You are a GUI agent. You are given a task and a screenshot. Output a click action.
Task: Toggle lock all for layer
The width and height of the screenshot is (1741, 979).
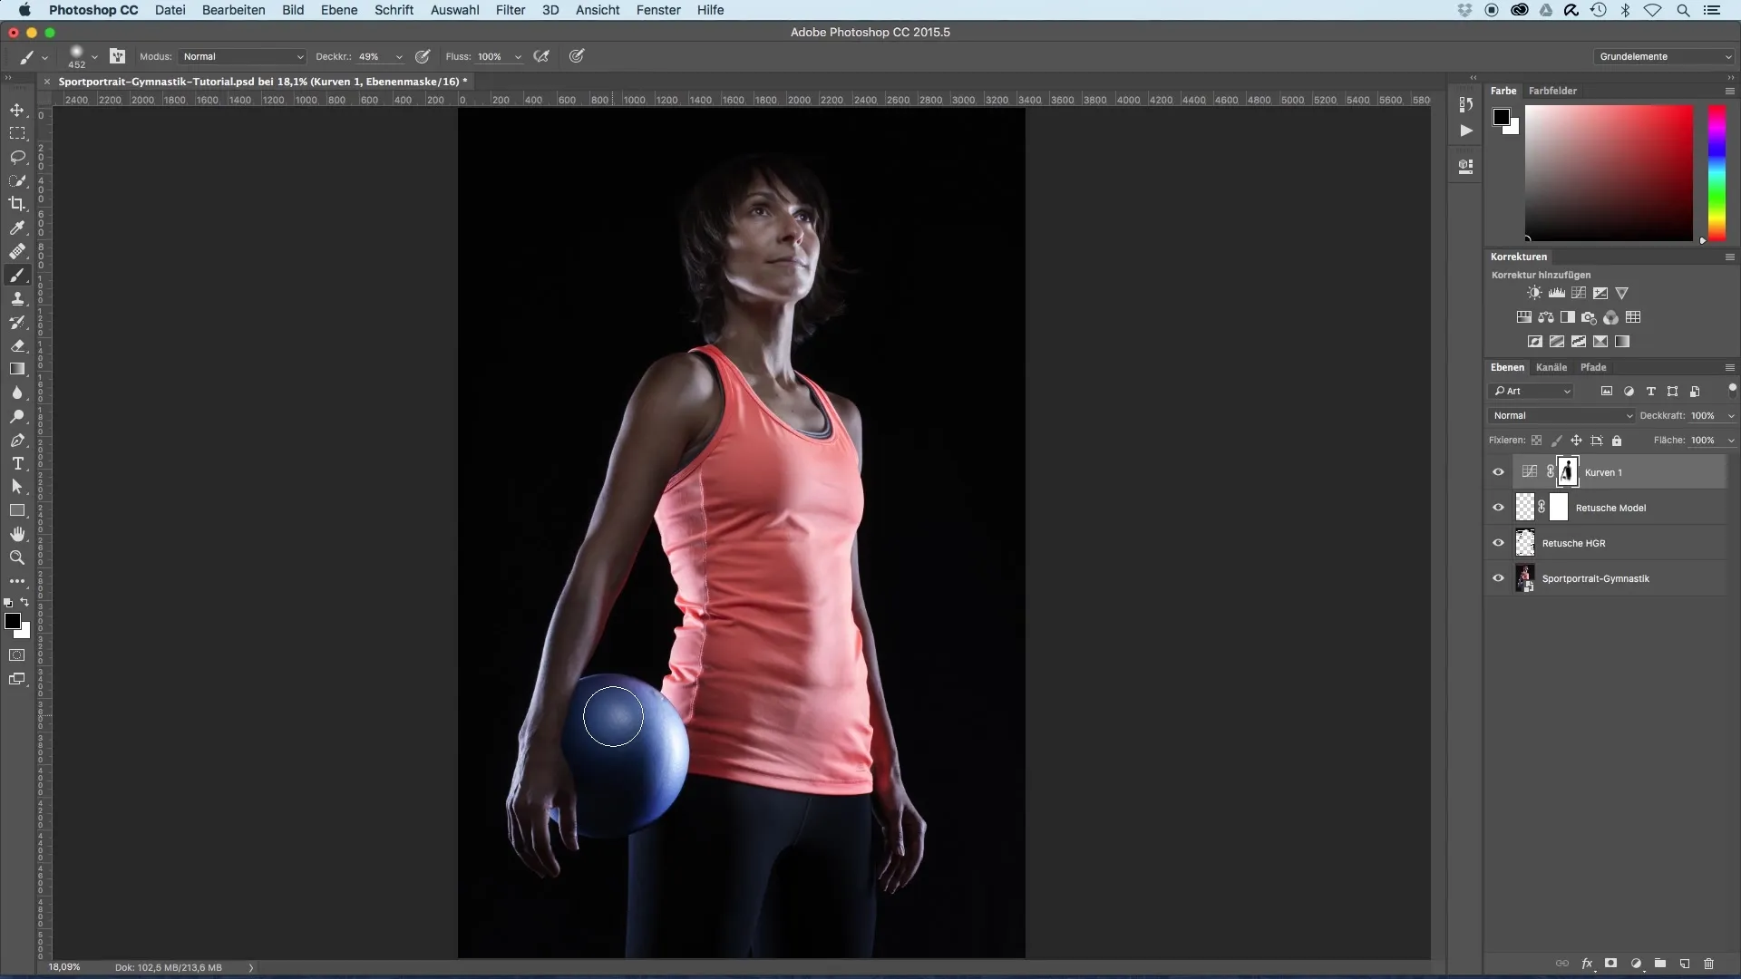pos(1617,441)
